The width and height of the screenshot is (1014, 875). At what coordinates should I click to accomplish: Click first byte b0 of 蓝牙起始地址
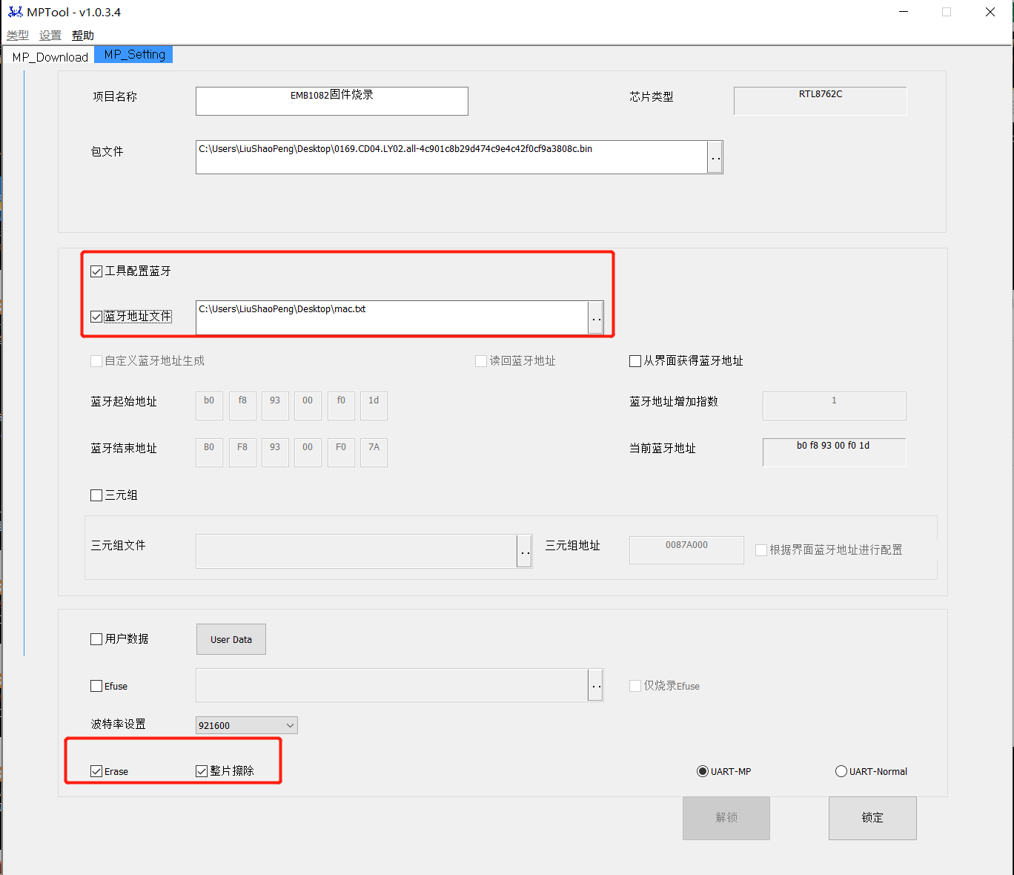(209, 406)
